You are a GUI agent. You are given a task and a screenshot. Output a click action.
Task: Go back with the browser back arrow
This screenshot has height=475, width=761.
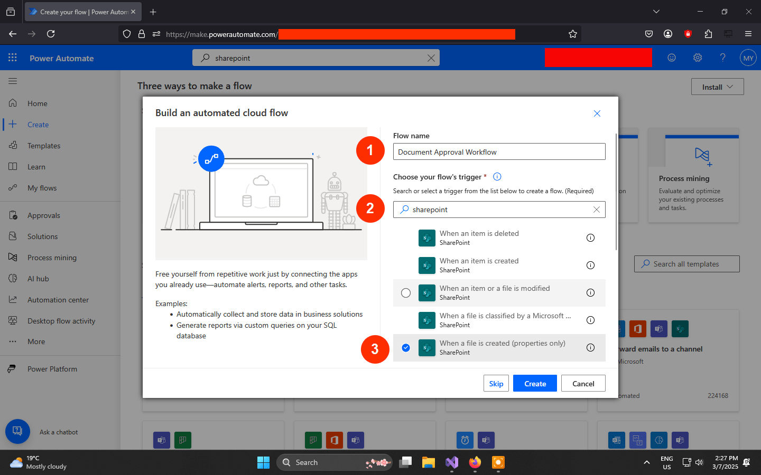13,34
